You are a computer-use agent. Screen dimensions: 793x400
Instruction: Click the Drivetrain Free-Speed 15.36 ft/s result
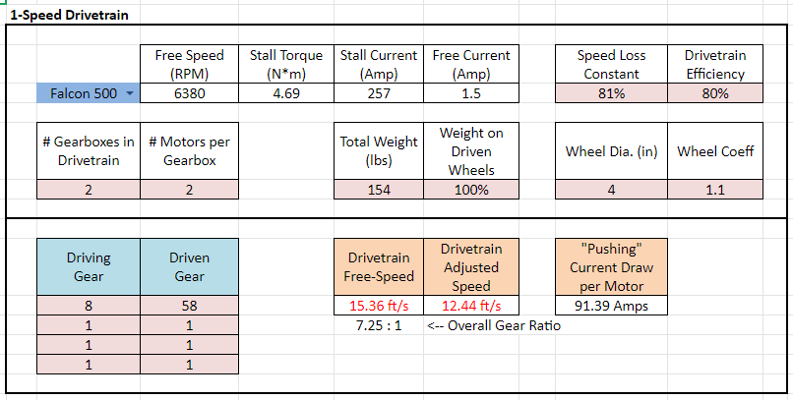[379, 307]
